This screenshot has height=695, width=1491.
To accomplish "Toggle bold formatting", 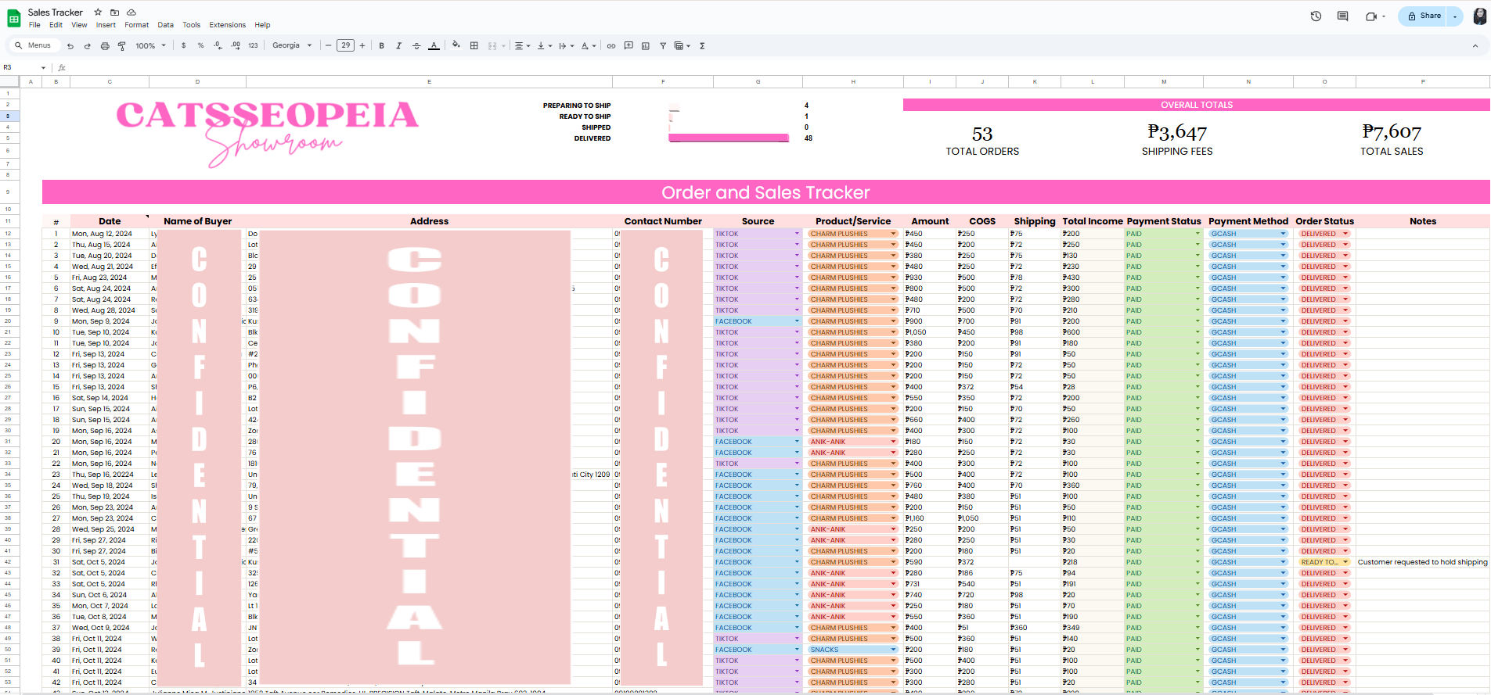I will tap(382, 46).
